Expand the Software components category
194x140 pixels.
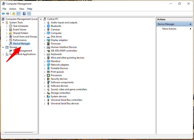tap(45, 83)
